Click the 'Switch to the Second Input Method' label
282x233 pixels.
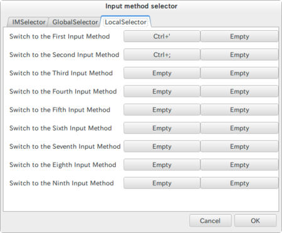tap(64, 55)
